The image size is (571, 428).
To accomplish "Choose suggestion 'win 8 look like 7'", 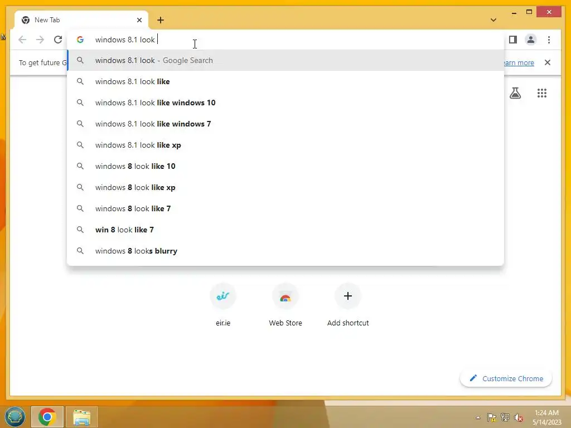I will point(285,230).
